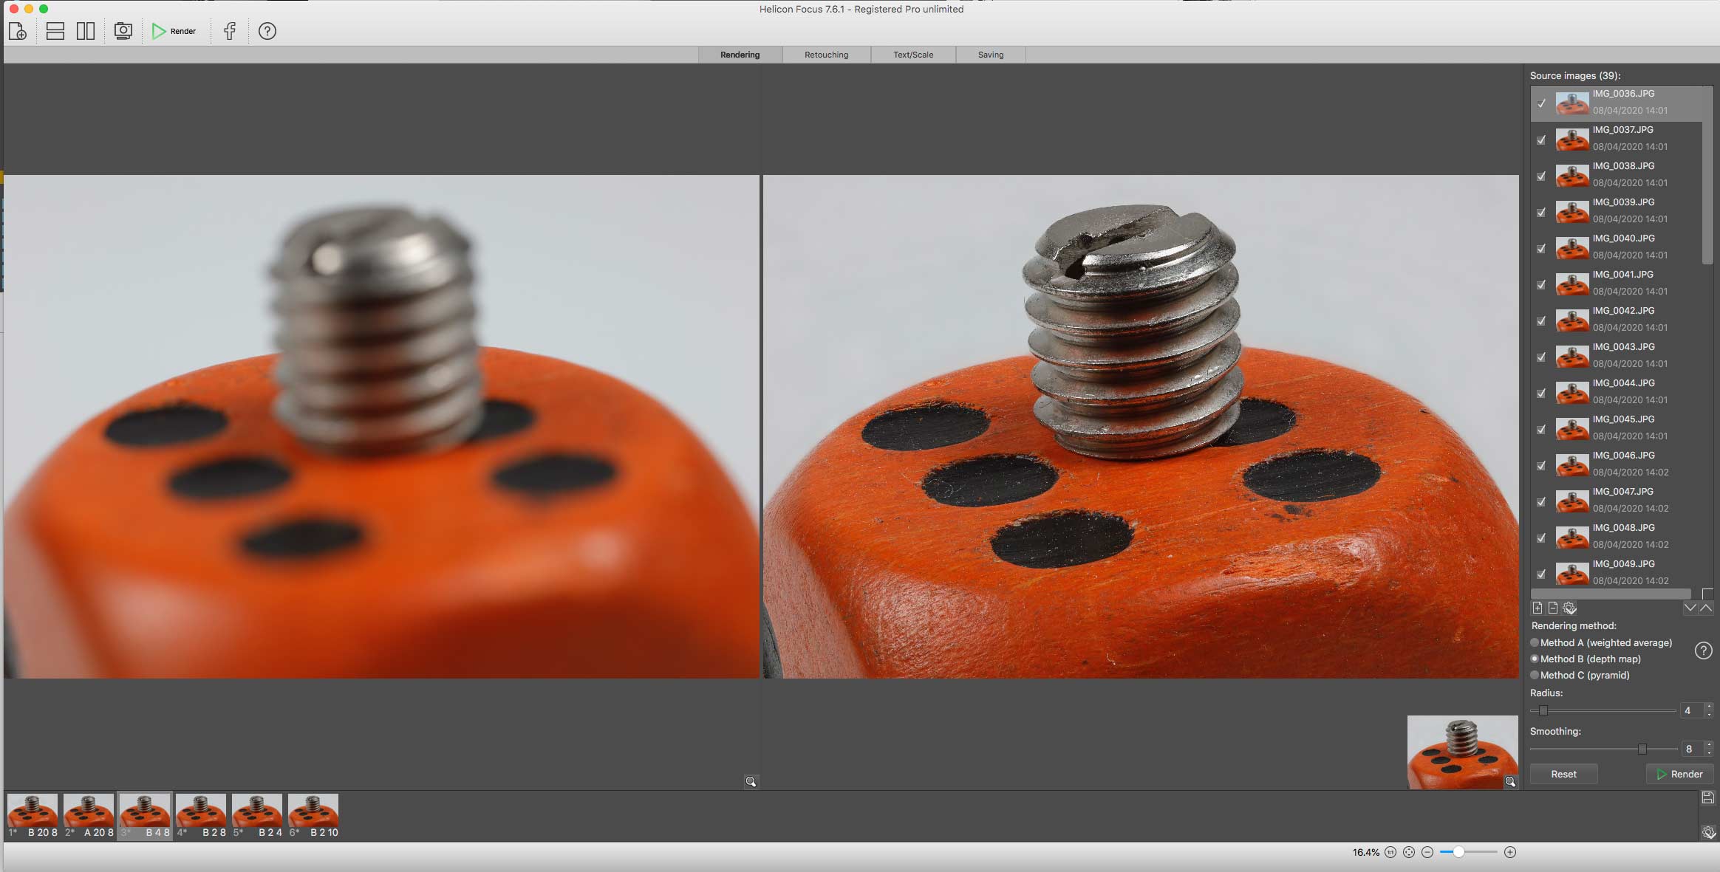Image resolution: width=1720 pixels, height=872 pixels.
Task: Move selection down with the down chevron
Action: pos(1690,608)
